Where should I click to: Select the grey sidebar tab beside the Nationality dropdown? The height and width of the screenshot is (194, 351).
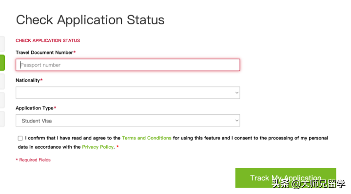[x=2, y=100]
